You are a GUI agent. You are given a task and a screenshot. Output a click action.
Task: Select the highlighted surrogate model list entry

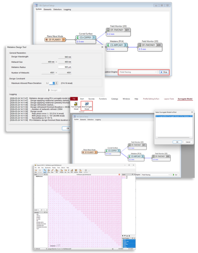click(174, 116)
